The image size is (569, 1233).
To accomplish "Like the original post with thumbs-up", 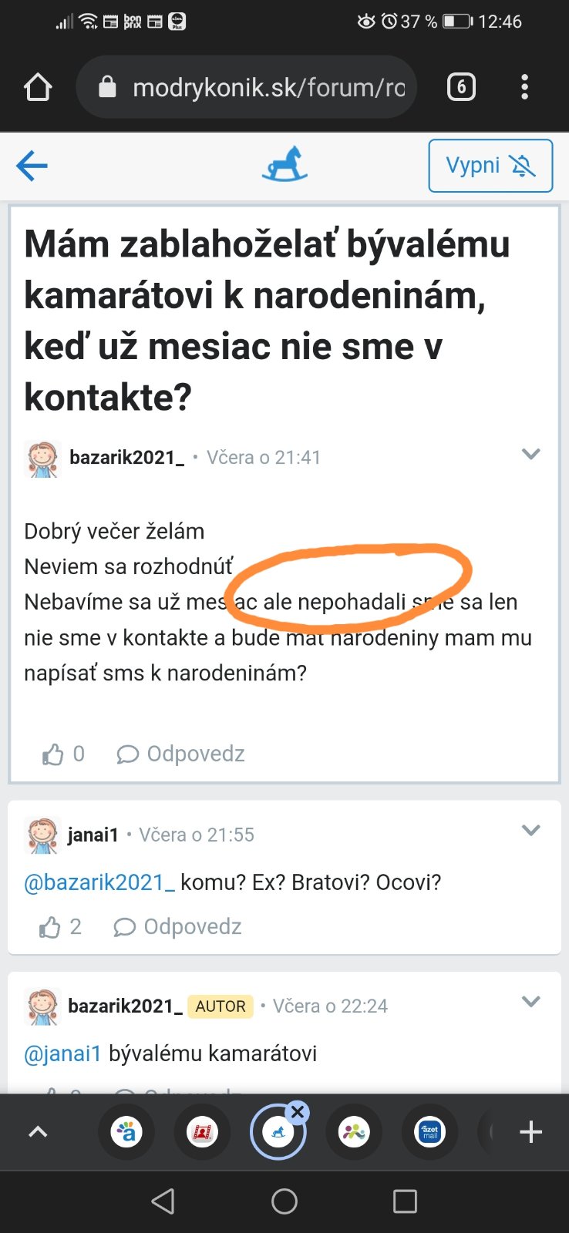I will [x=52, y=754].
